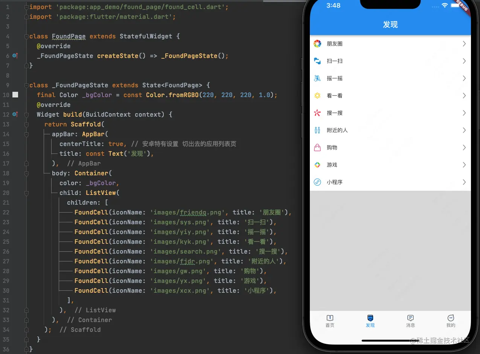This screenshot has width=480, height=354.
Task: Open the color swatch in line 10 gutter
Action: 15,95
